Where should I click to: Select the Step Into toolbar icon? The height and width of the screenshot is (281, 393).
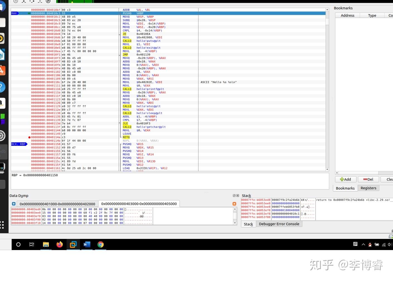coord(24,1)
